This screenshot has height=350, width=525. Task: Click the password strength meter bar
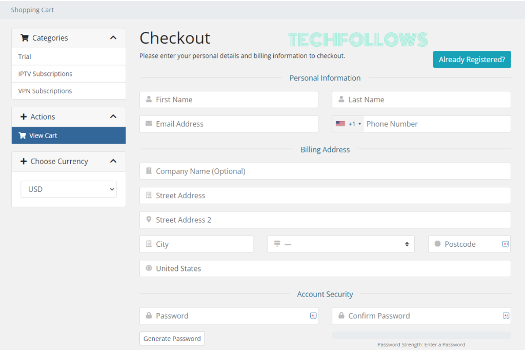point(421,335)
